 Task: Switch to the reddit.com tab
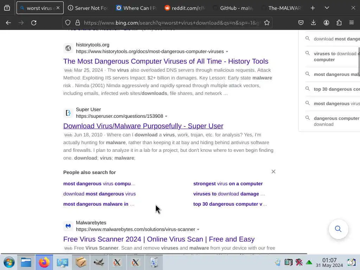(x=184, y=8)
